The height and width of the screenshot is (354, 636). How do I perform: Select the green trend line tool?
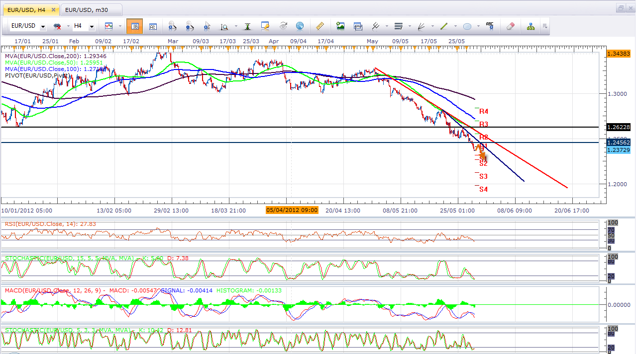(444, 26)
